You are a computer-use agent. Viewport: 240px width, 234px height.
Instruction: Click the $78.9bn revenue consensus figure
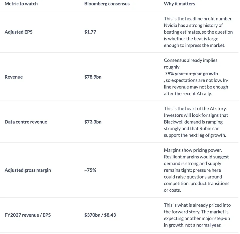click(x=93, y=77)
